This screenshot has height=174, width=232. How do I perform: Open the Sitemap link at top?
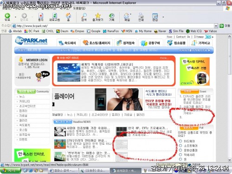[x=199, y=37]
